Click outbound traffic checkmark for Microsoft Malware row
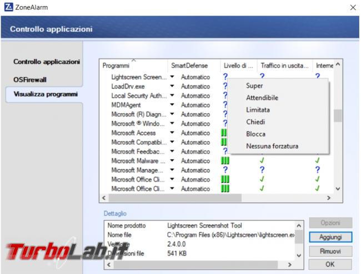The width and height of the screenshot is (361, 274). pos(262,160)
